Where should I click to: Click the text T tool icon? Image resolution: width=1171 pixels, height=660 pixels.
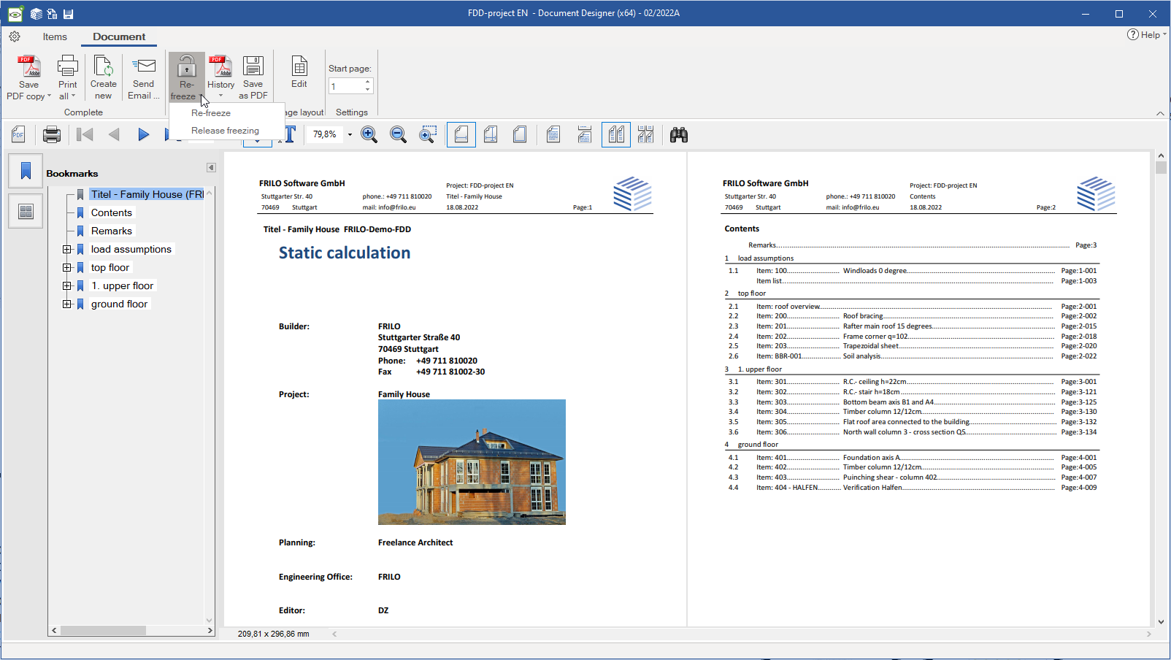point(290,134)
